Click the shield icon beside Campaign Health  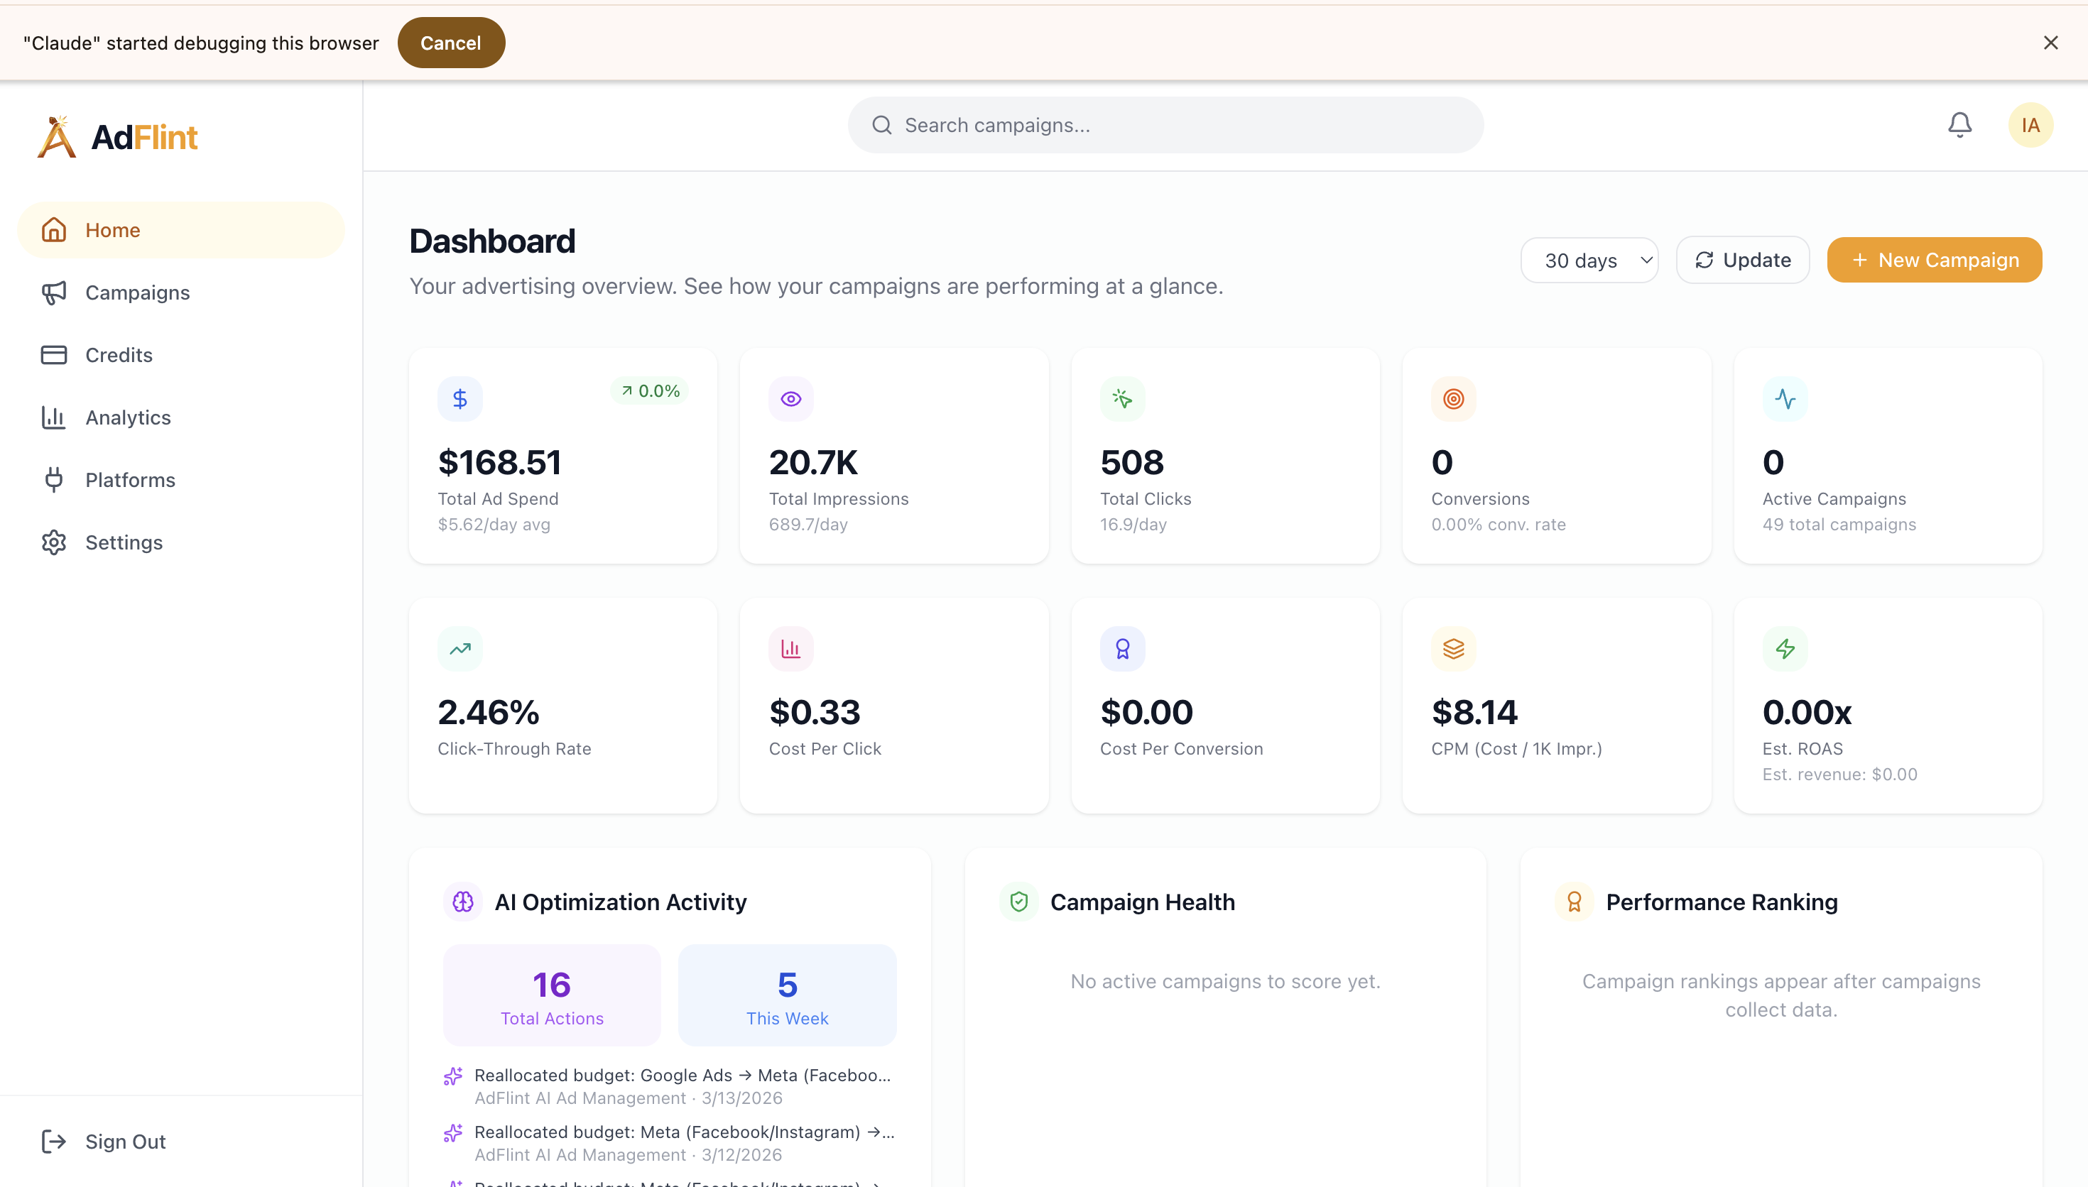click(1019, 902)
